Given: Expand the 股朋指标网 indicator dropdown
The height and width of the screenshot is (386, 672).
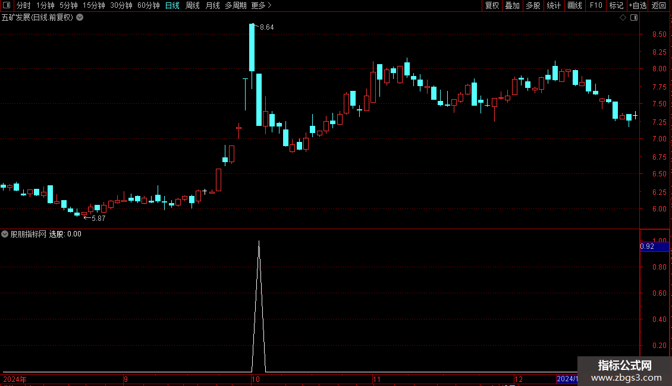Looking at the screenshot, I should [5, 234].
